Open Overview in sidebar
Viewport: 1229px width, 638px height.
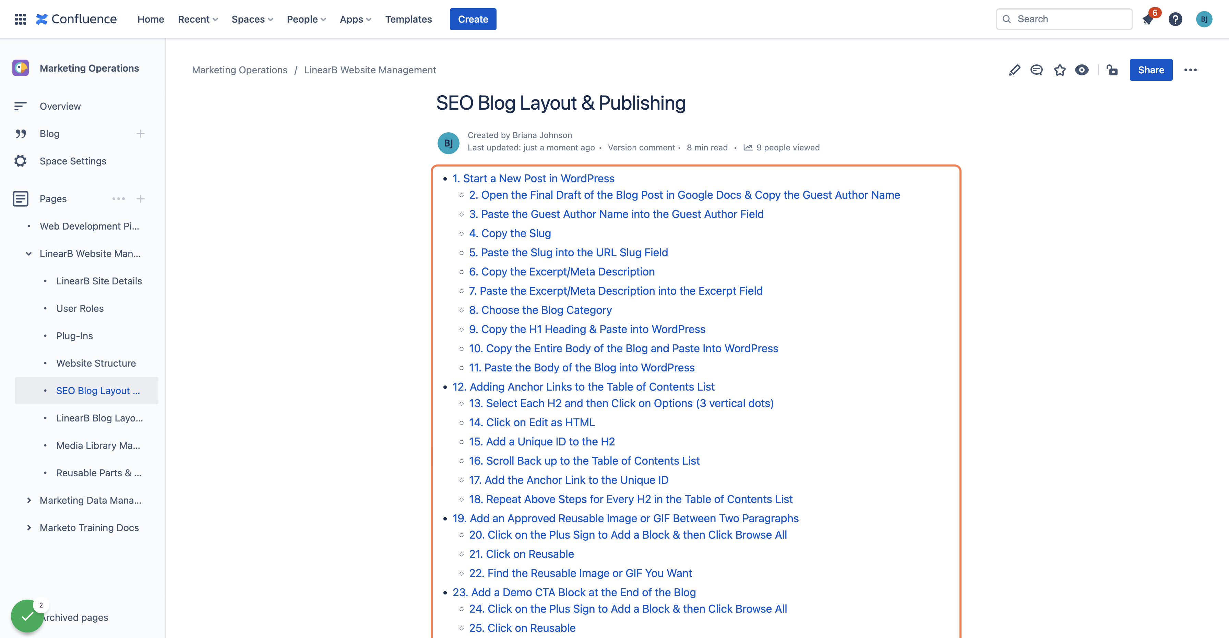[60, 106]
